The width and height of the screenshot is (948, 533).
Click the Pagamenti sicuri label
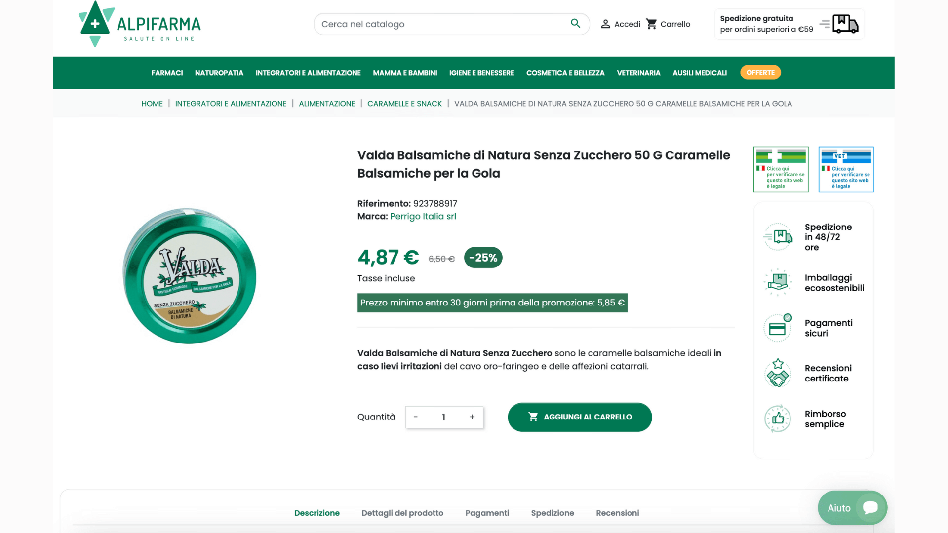pos(829,328)
